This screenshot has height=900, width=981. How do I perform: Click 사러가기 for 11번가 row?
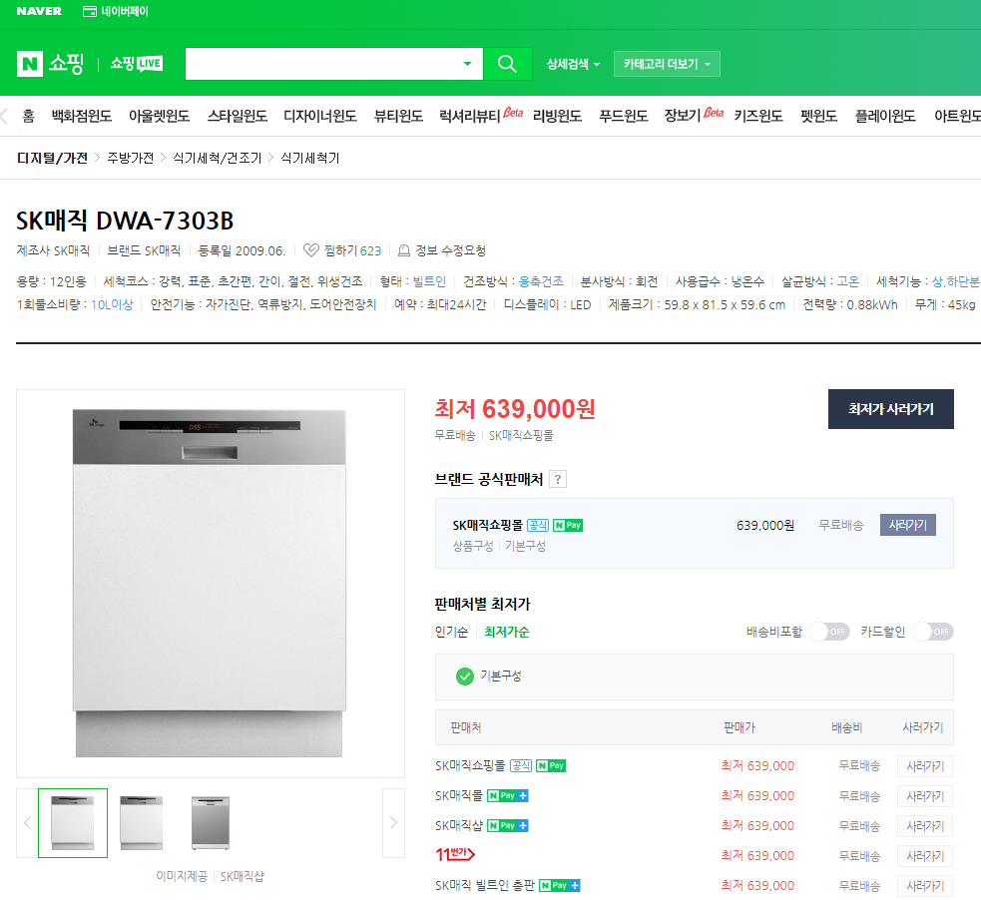[x=925, y=856]
